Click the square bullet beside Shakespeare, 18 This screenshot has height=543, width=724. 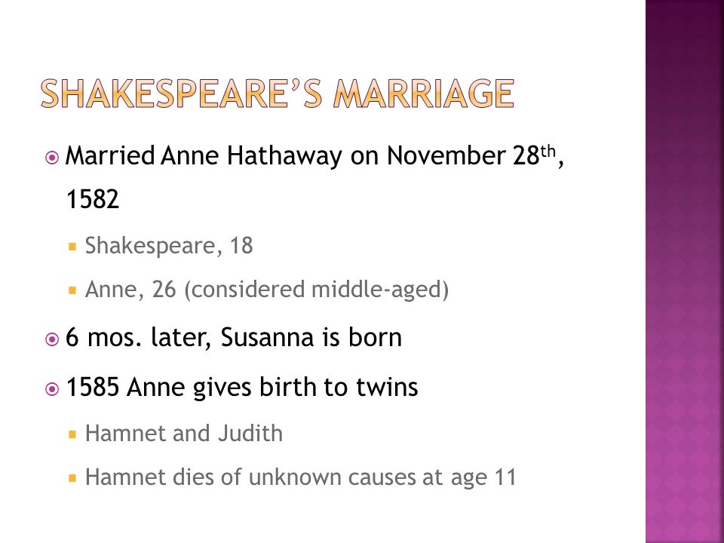click(x=72, y=247)
